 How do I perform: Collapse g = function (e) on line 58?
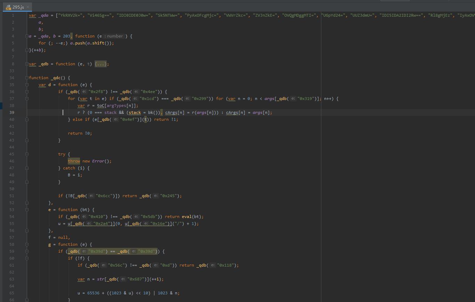(x=27, y=244)
